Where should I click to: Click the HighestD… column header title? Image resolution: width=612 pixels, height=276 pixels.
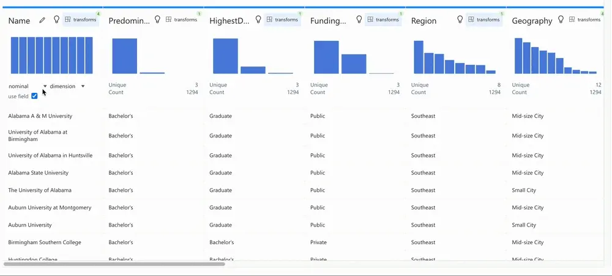229,21
